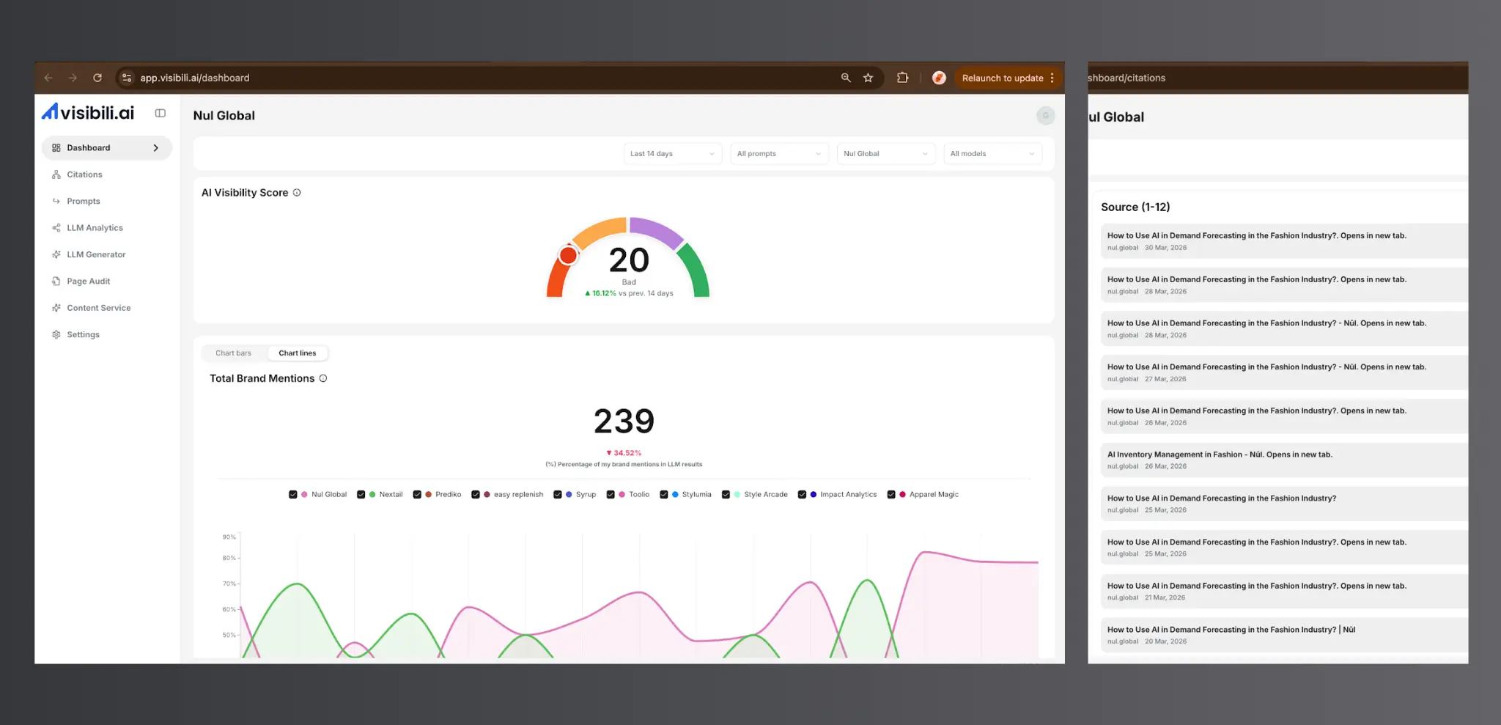Open citation source dated 21 Mar, 2026

pyautogui.click(x=1284, y=591)
